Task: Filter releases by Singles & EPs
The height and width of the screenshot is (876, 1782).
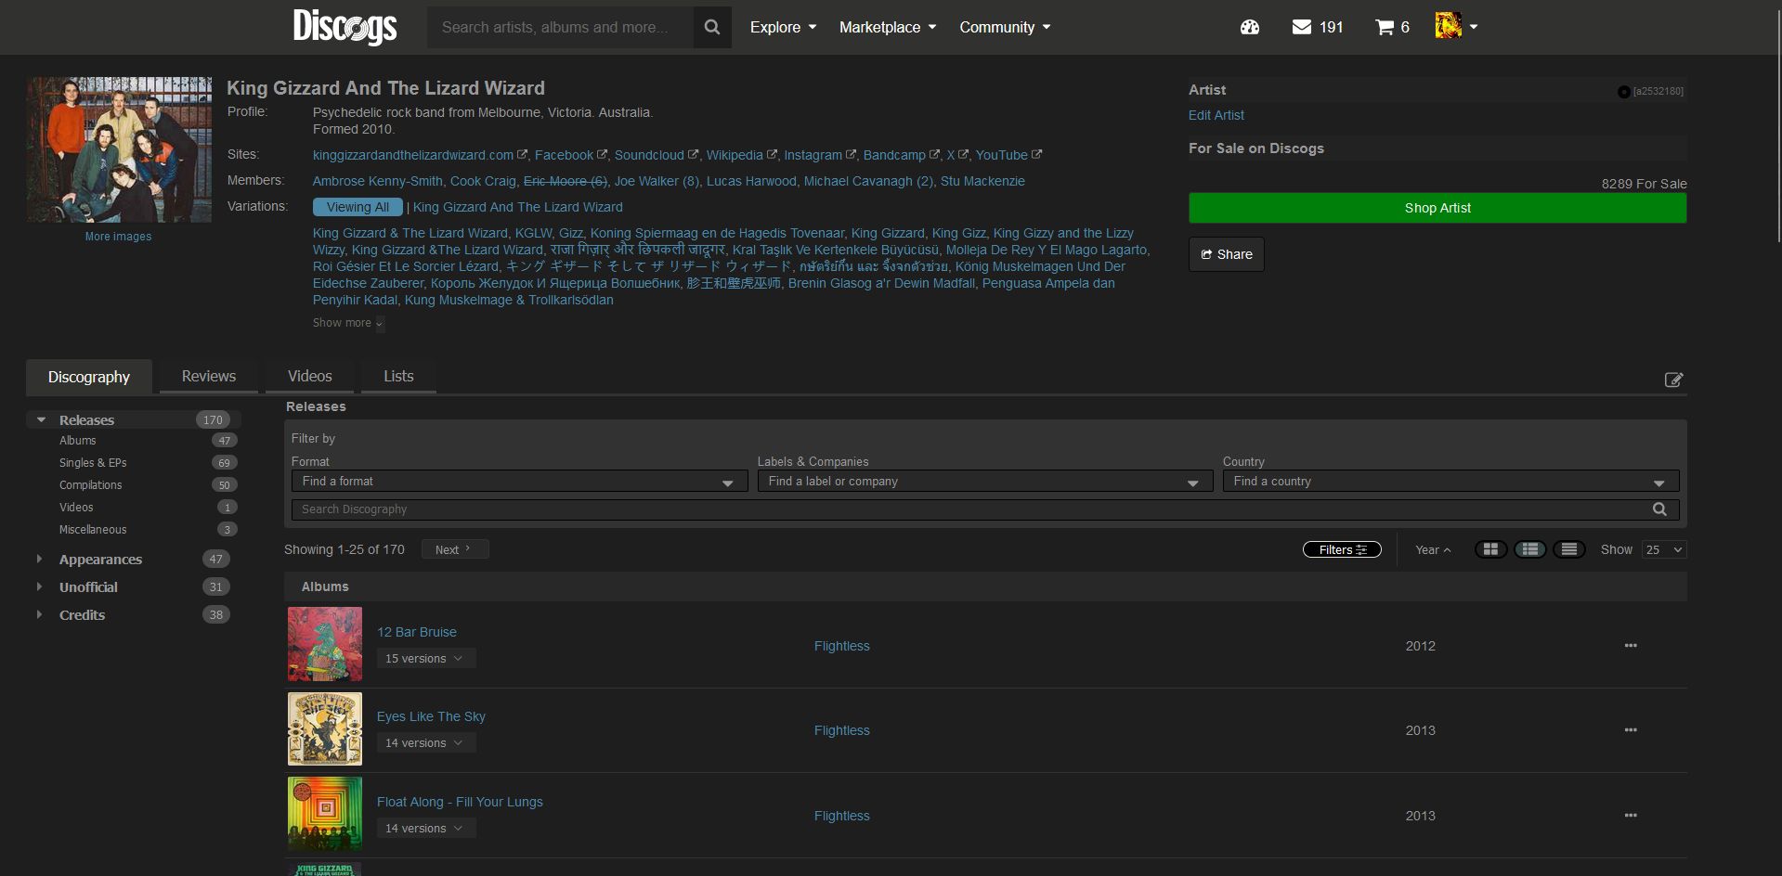Action: (93, 463)
